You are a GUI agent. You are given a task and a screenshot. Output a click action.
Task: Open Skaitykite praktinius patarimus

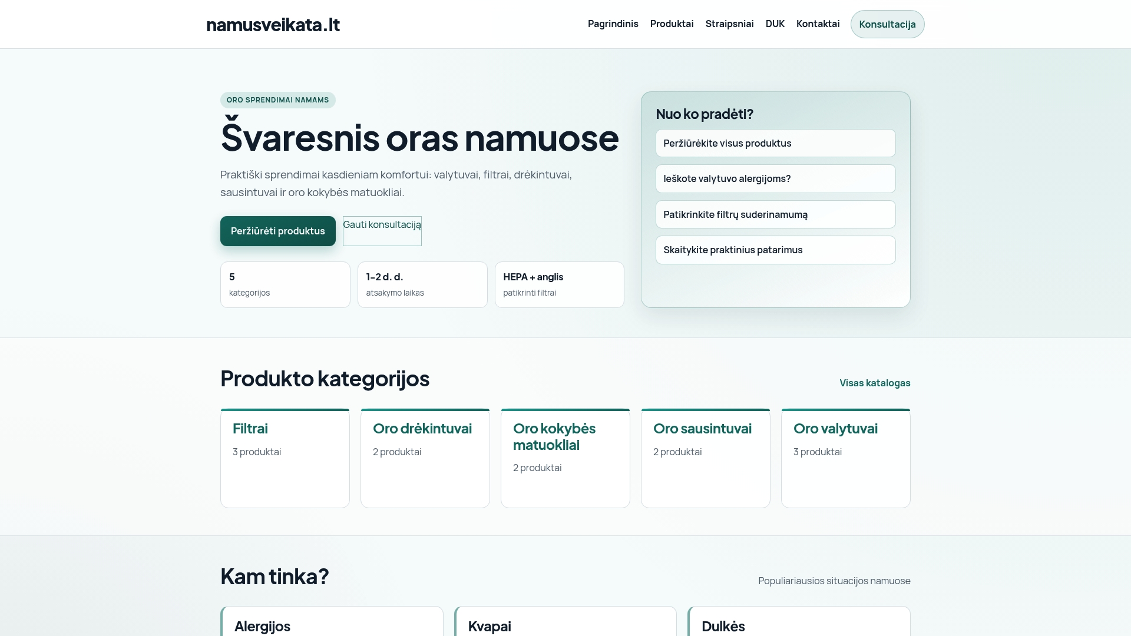tap(775, 250)
